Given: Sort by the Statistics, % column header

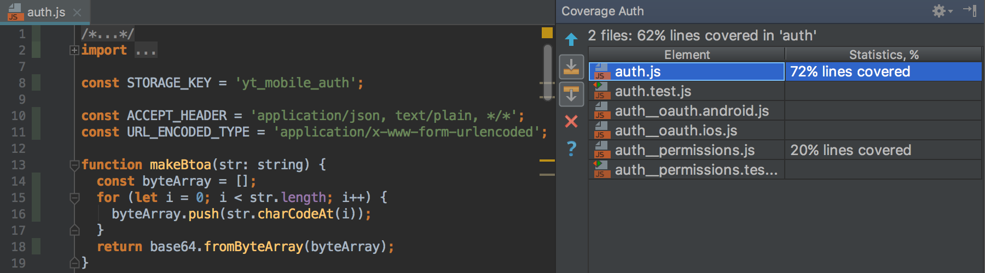Looking at the screenshot, I should [884, 55].
